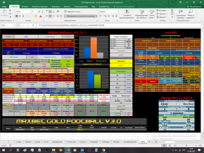Open the font name Calibri dropdown
Viewport: 204px width, 153px height.
[x=30, y=12]
